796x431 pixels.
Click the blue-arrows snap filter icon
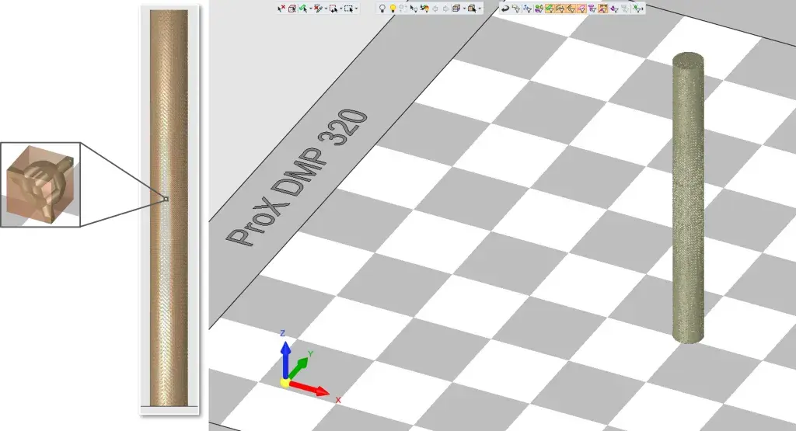click(528, 9)
